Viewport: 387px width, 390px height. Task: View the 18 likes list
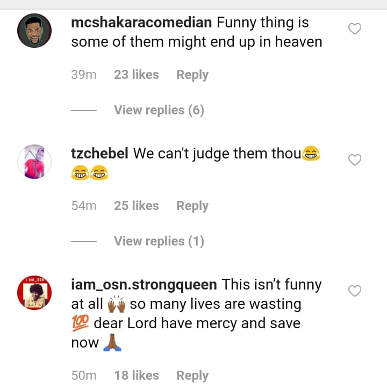coord(136,375)
